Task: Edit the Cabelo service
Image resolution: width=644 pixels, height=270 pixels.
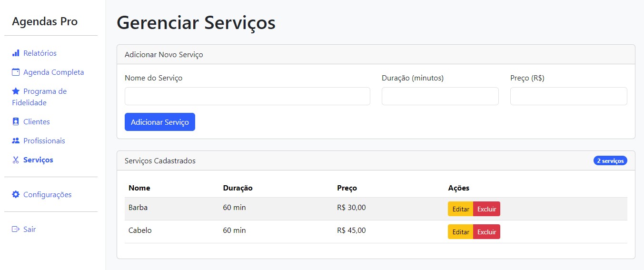Action: click(x=460, y=232)
